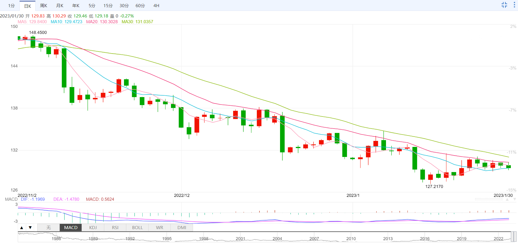Click the DEA: -1.4780 readout
Viewport: 518px width, 246px height.
66,199
